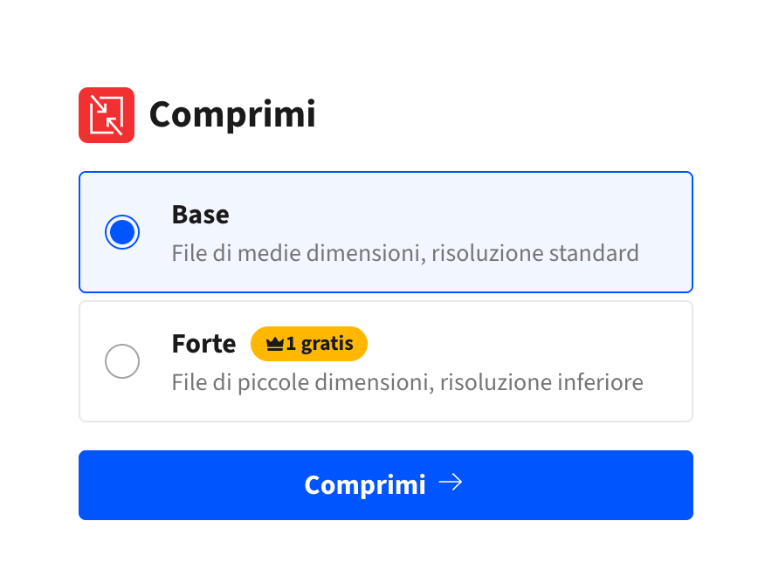Click the arrow icon on the Comprimi button
Screen dimensions: 758x562
[x=450, y=483]
